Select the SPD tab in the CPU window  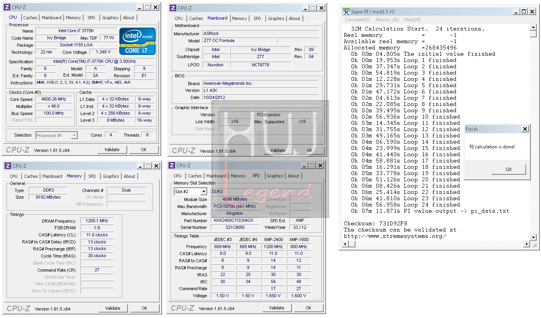[x=91, y=18]
